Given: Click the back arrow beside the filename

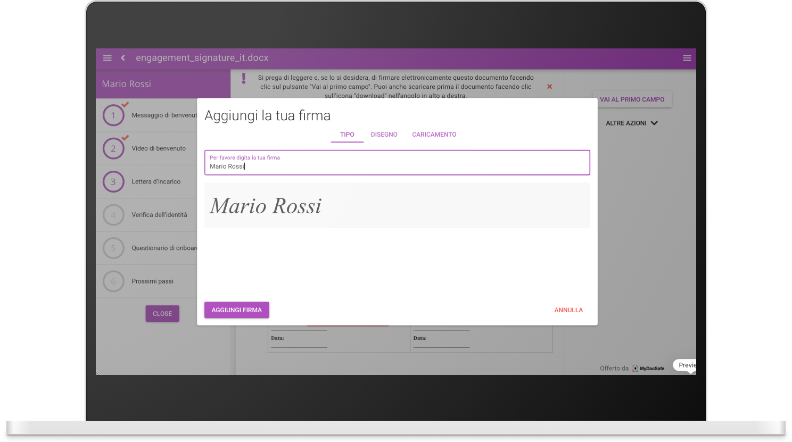Looking at the screenshot, I should (123, 58).
